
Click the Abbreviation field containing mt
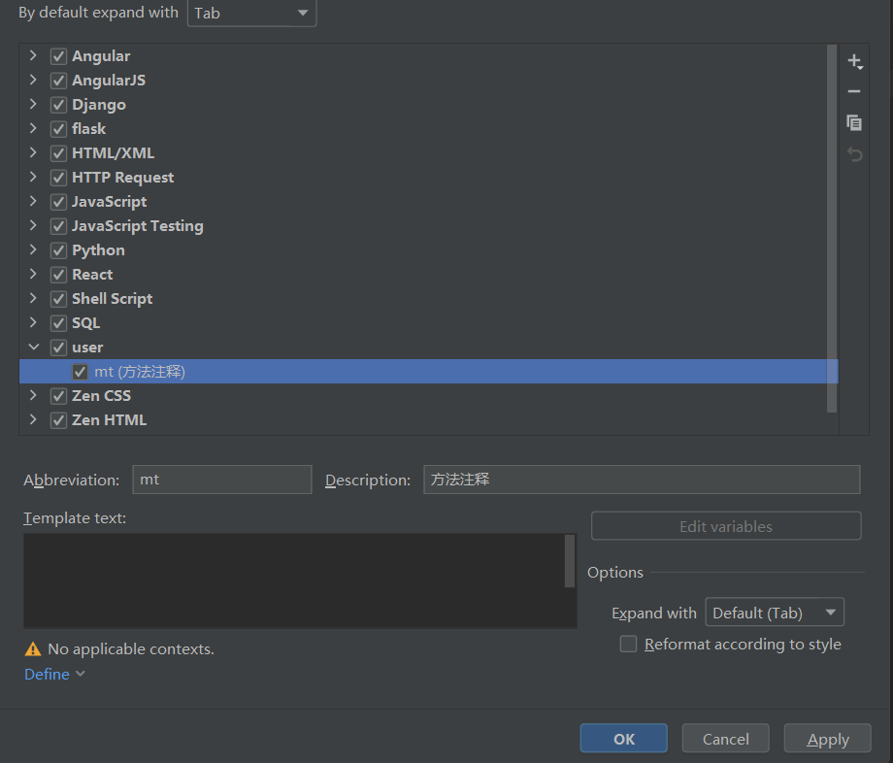[222, 480]
